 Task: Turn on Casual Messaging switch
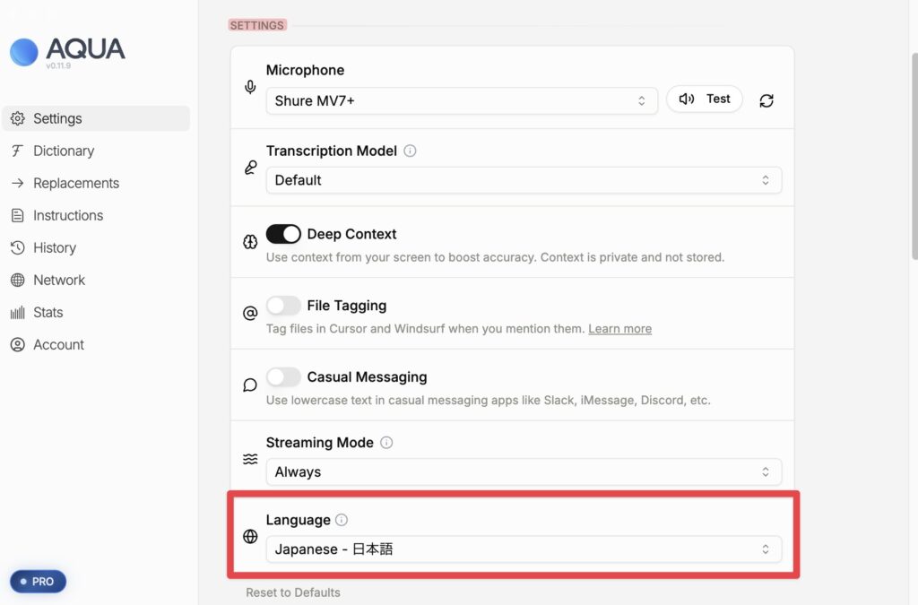pyautogui.click(x=283, y=377)
